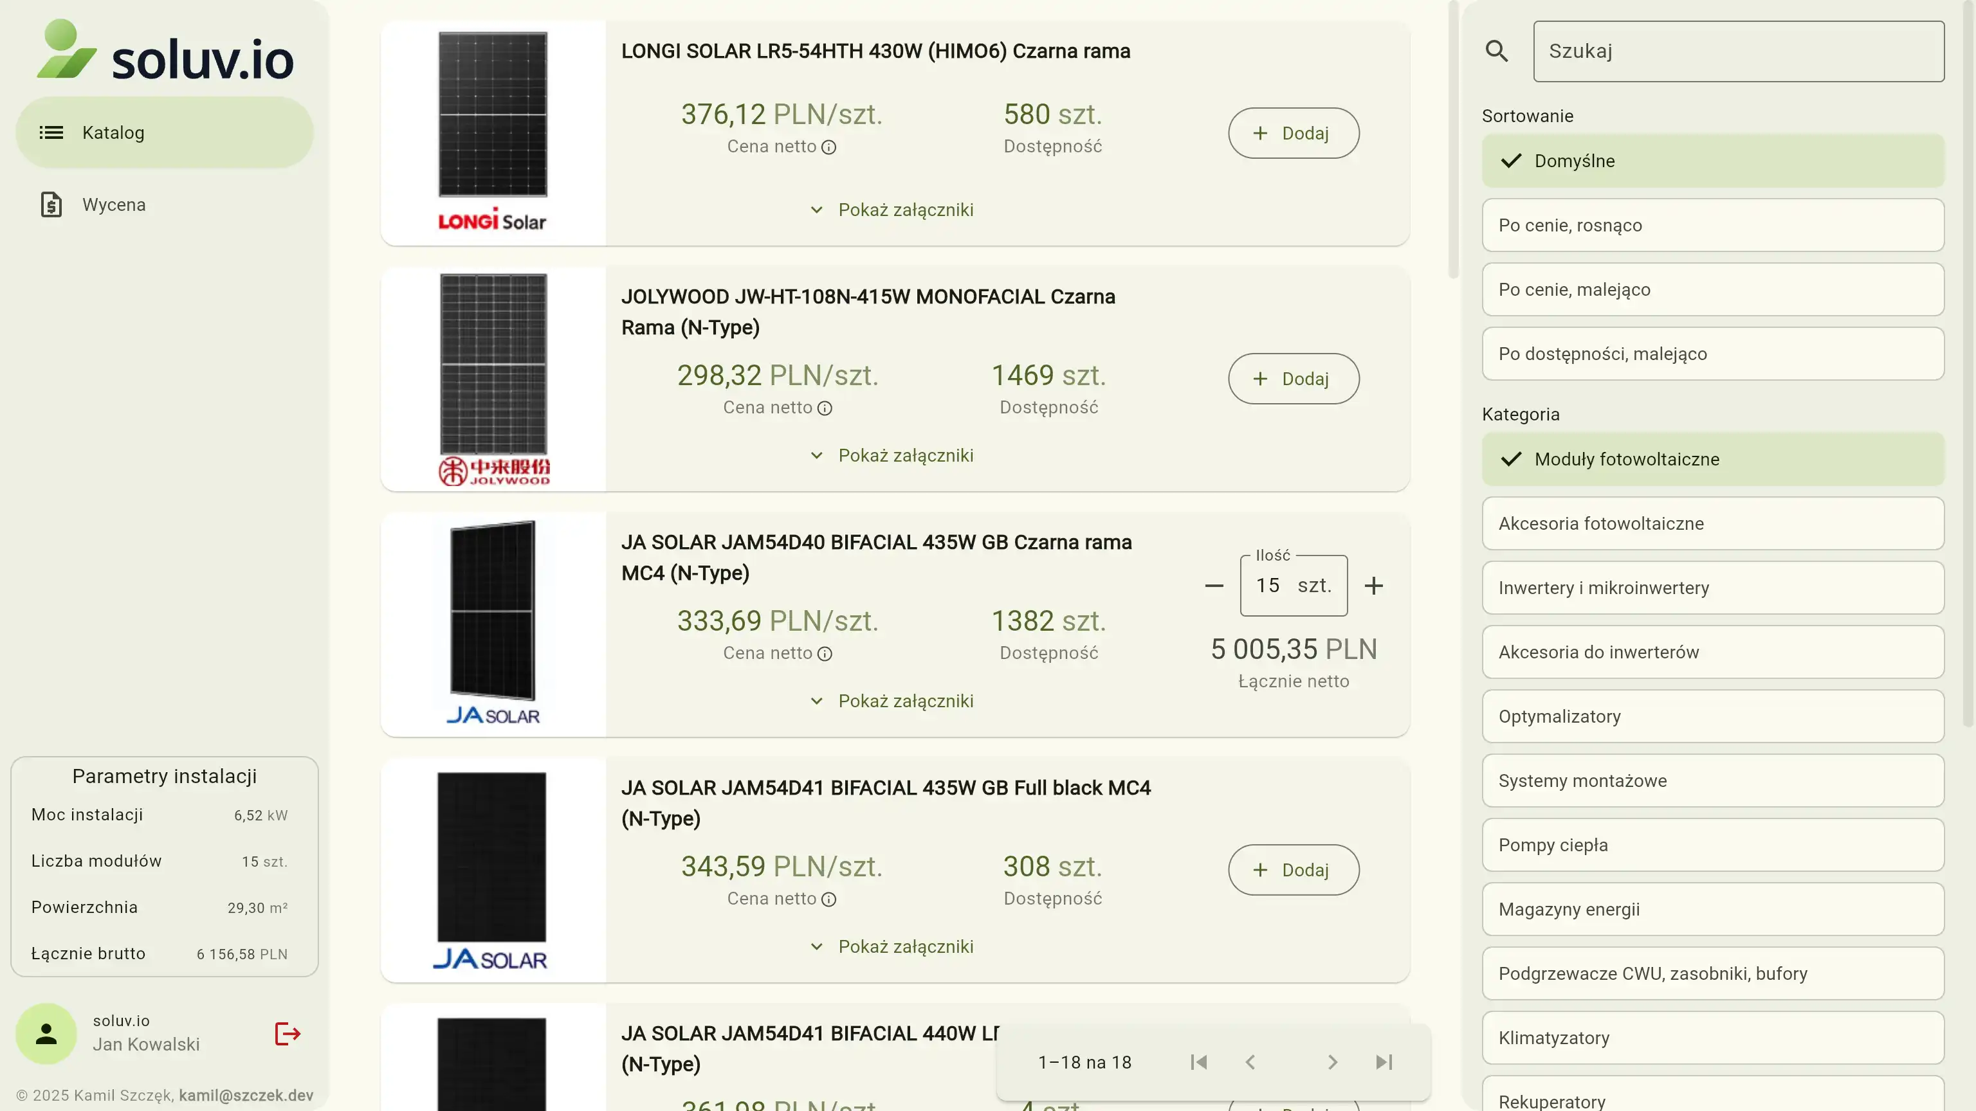
Task: Decrease JA SOLAR JAM54D40 quantity with minus
Action: 1214,586
